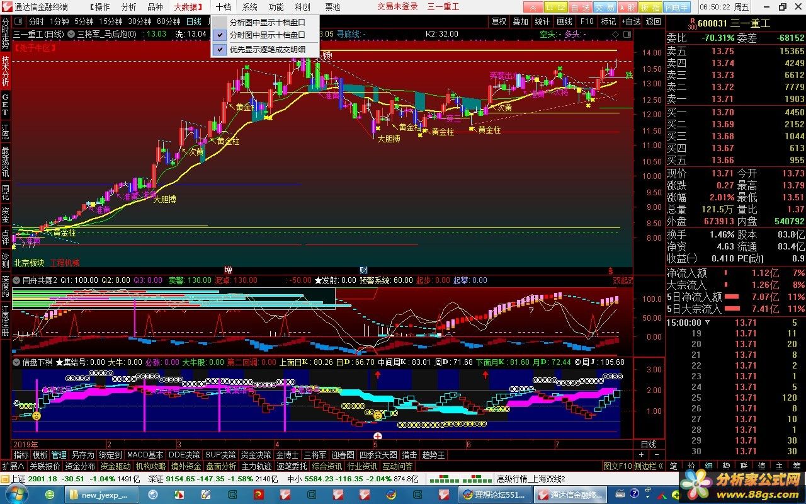The height and width of the screenshot is (504, 806).
Task: Open F10 company info
Action: click(586, 21)
